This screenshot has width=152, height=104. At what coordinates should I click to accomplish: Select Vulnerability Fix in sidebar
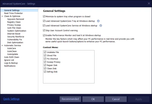click(x=14, y=40)
